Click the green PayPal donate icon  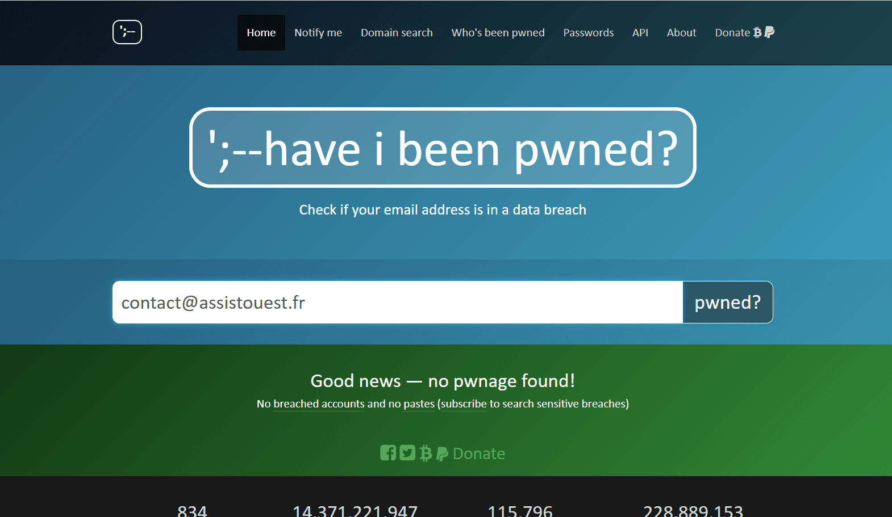442,453
